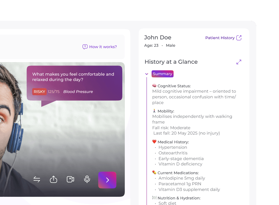Click the pill icon beside Current Medications
This screenshot has width=279, height=205.
tap(154, 173)
